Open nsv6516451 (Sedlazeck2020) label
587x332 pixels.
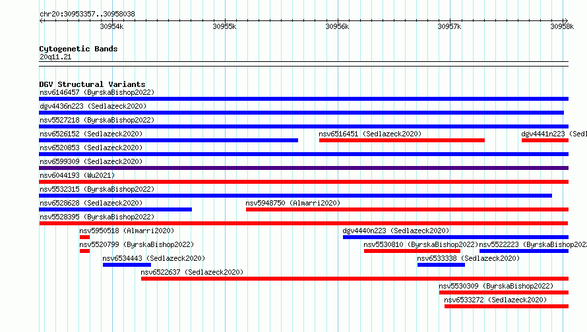tap(370, 134)
